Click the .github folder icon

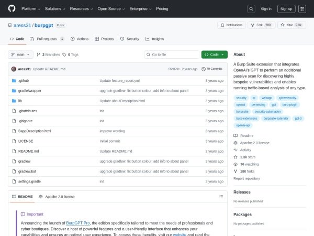point(14,81)
